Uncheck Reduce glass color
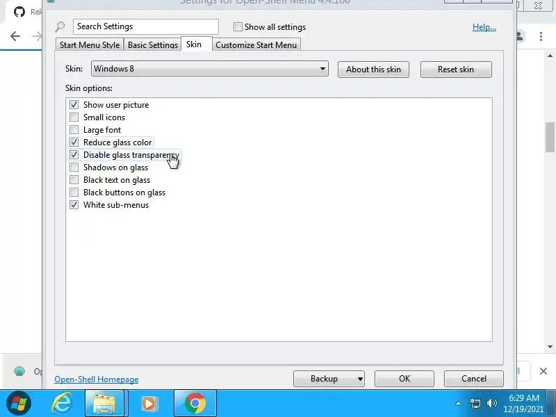556x417 pixels. [x=74, y=142]
